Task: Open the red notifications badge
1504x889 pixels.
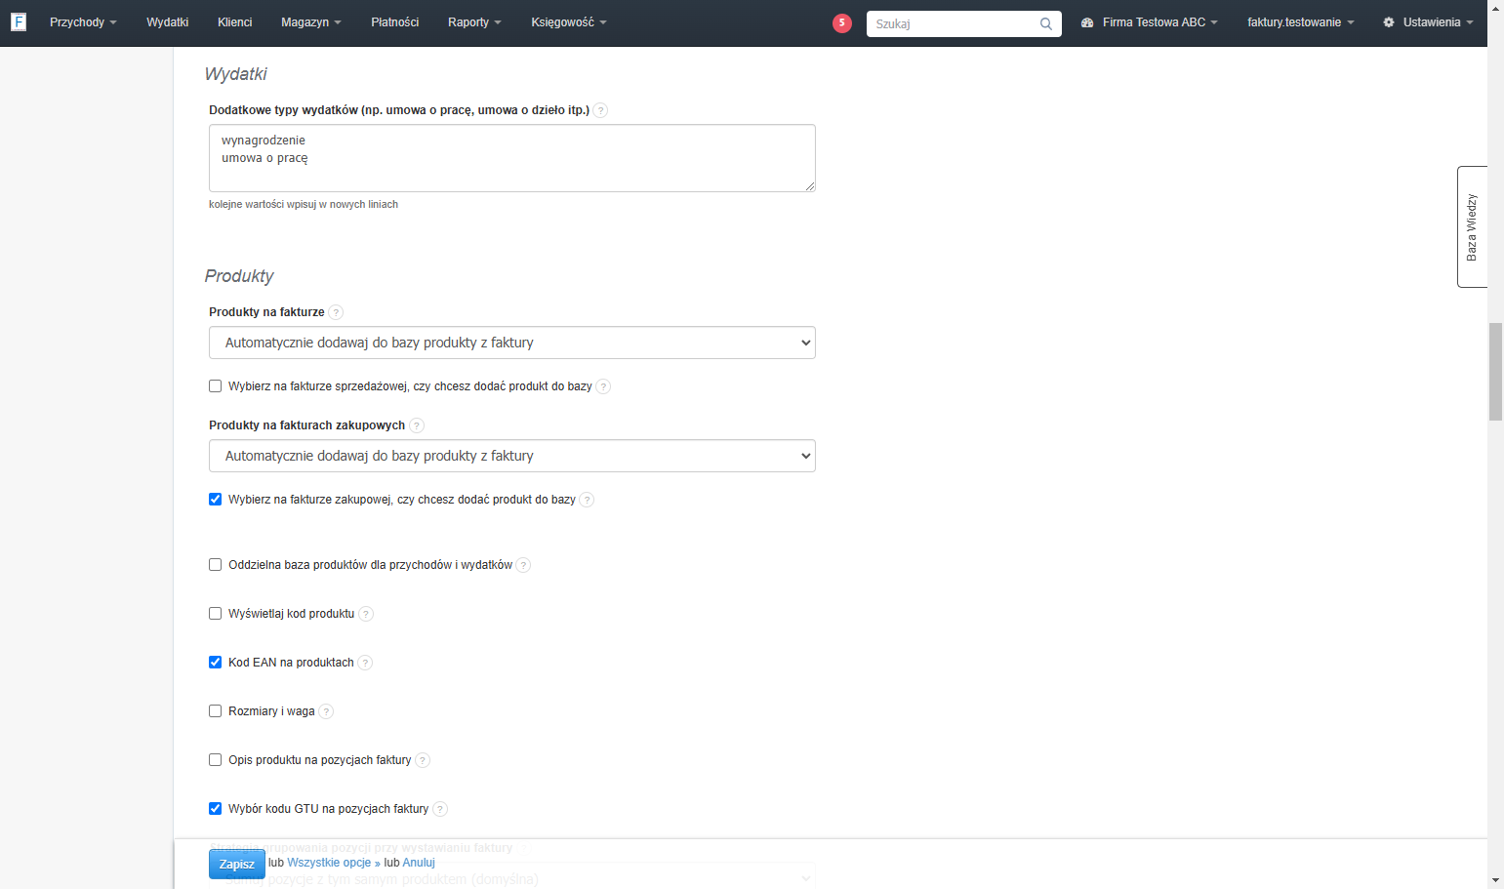Action: pyautogui.click(x=842, y=22)
